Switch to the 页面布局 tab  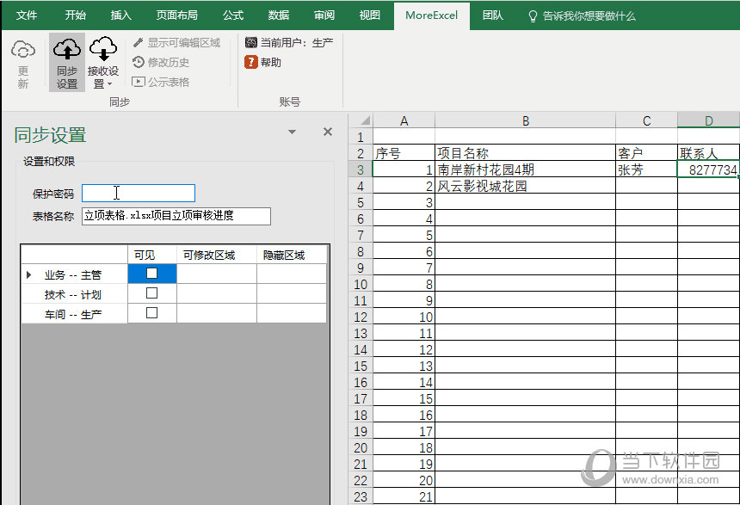(177, 15)
